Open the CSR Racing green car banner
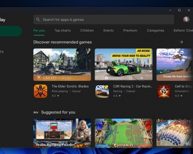 pyautogui.click(x=124, y=65)
